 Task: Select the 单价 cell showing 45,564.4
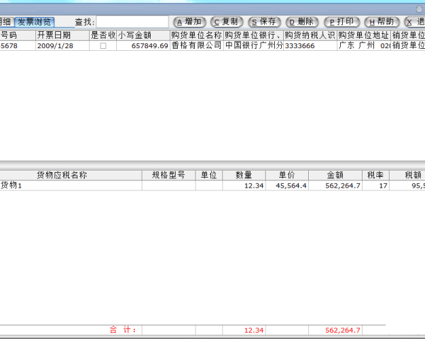(287, 185)
